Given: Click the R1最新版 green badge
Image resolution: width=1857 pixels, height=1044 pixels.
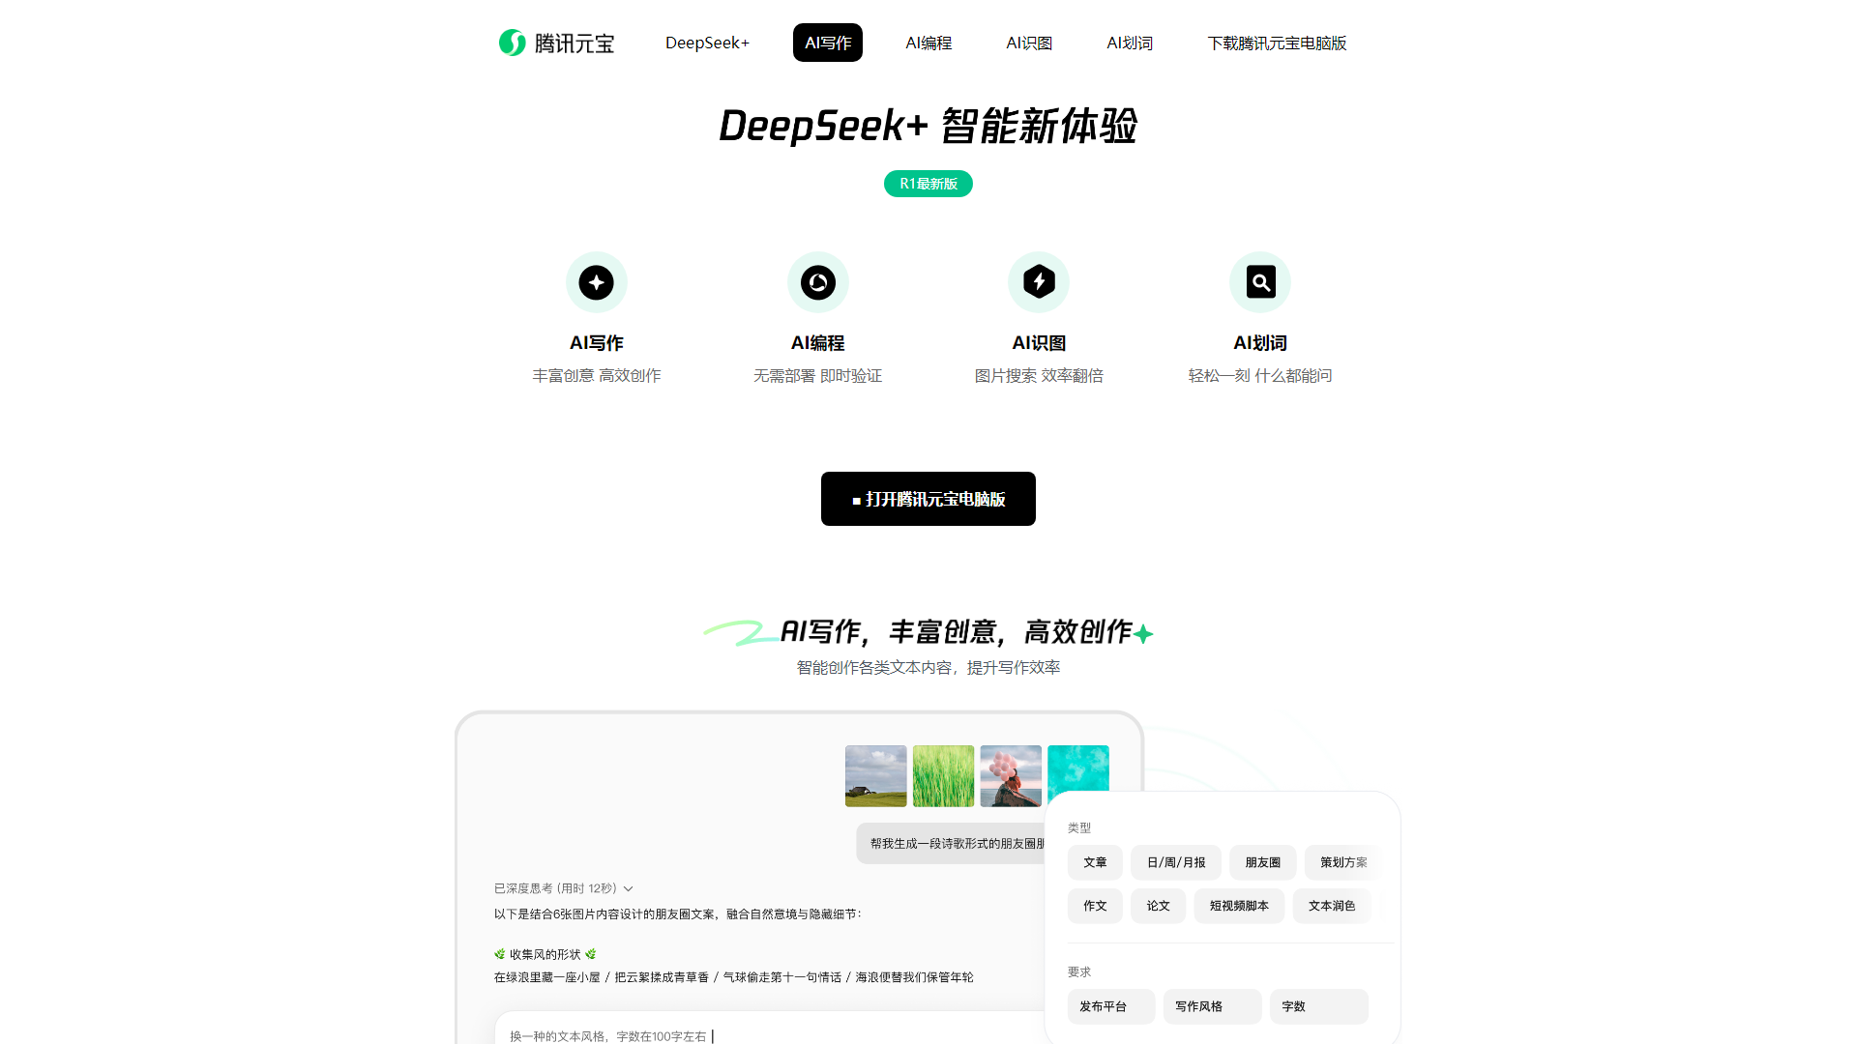Looking at the screenshot, I should [x=928, y=184].
